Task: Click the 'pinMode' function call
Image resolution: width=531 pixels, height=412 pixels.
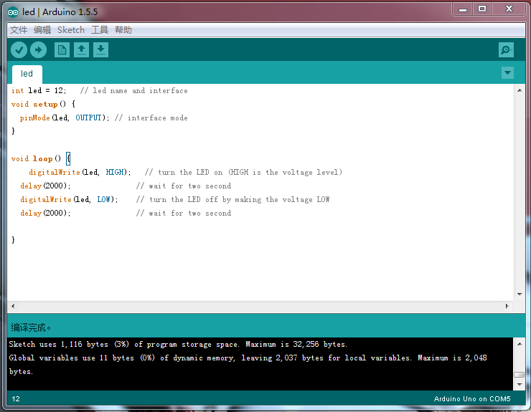Action: pyautogui.click(x=35, y=118)
